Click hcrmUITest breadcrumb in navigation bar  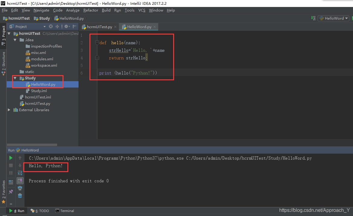click(x=16, y=18)
